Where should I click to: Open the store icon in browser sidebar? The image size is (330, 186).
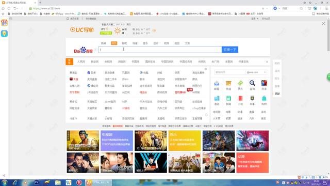click(4, 23)
